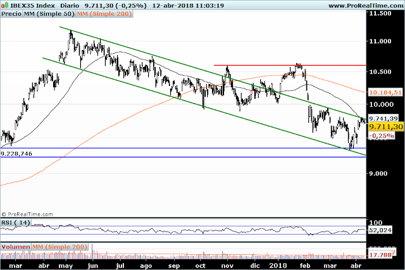Screen dimensions: 405x270
Task: Select the Precio indicator label
Action: coord(11,14)
